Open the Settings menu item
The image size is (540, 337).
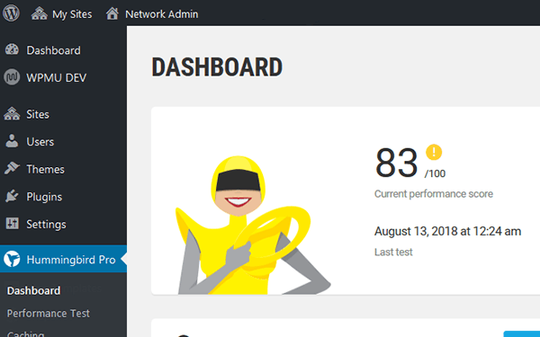click(x=46, y=224)
